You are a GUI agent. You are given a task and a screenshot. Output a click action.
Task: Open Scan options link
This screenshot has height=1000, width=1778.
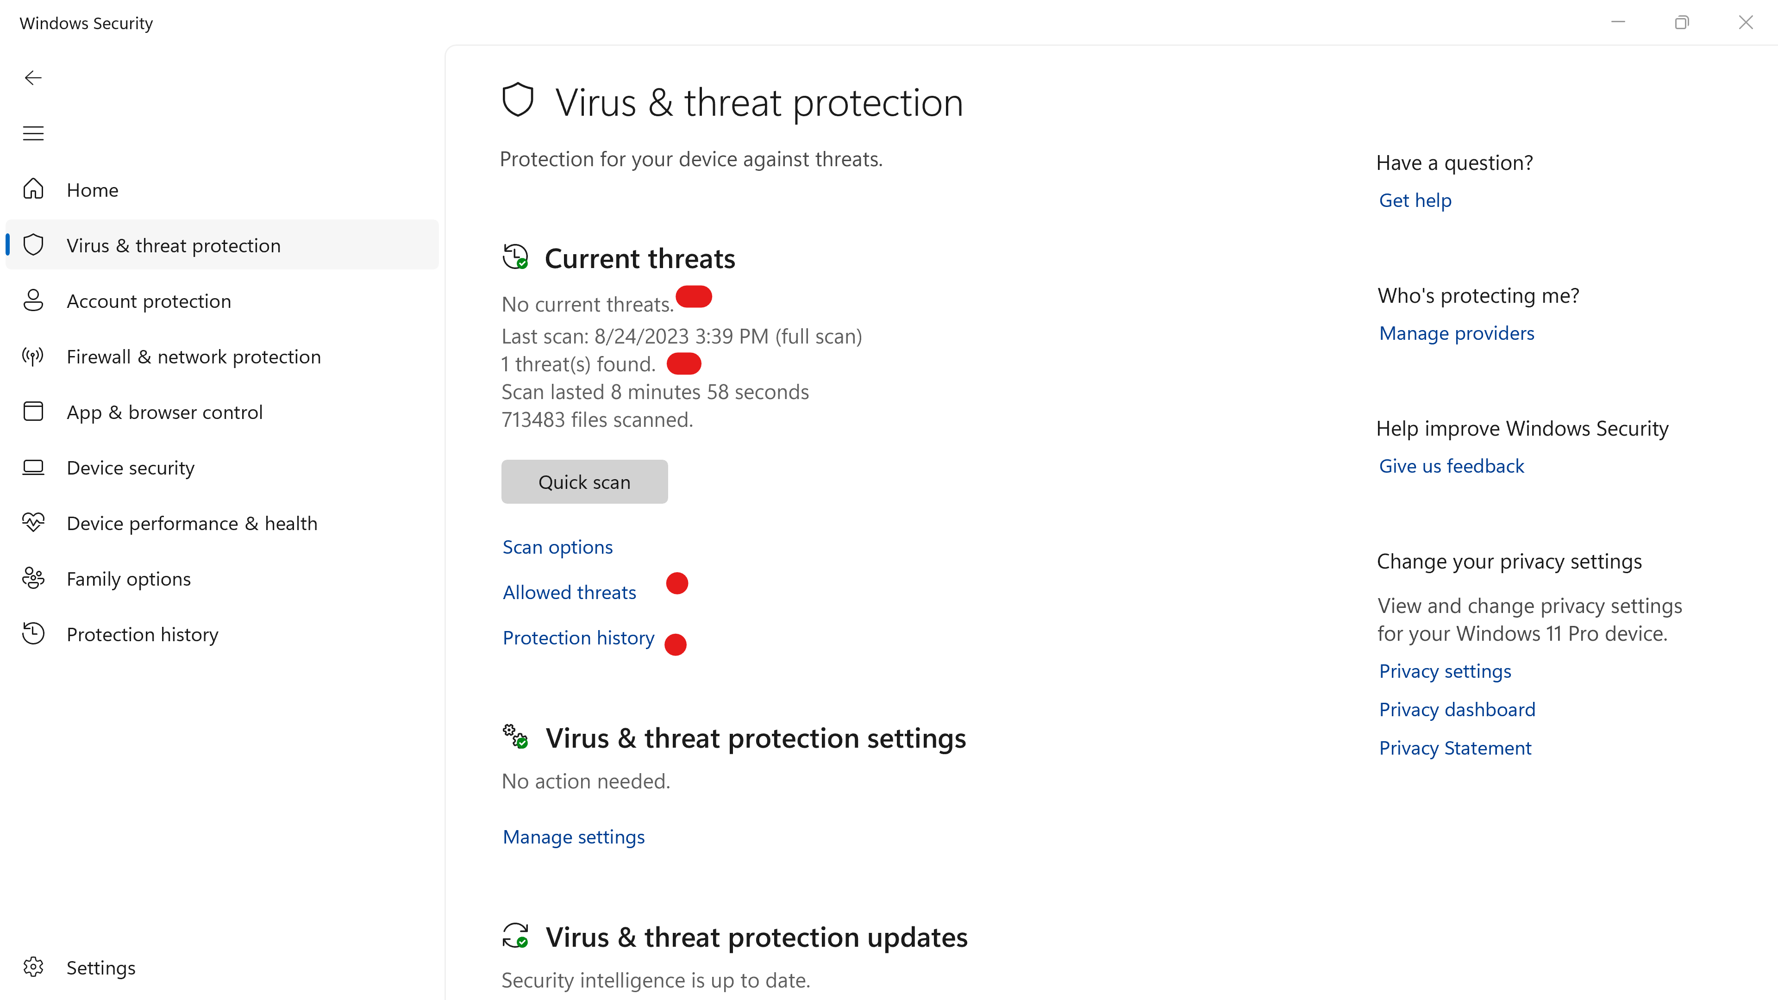point(557,547)
